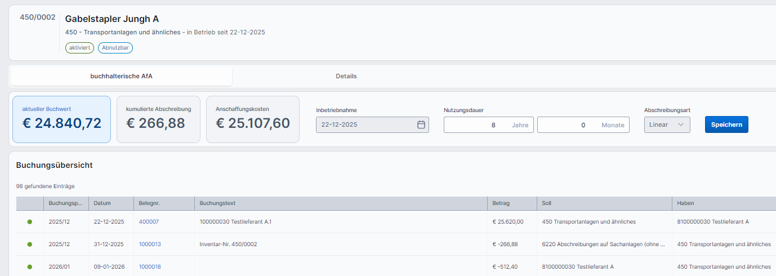Open Belegnr. link 400007
776x276 pixels.
(x=149, y=222)
